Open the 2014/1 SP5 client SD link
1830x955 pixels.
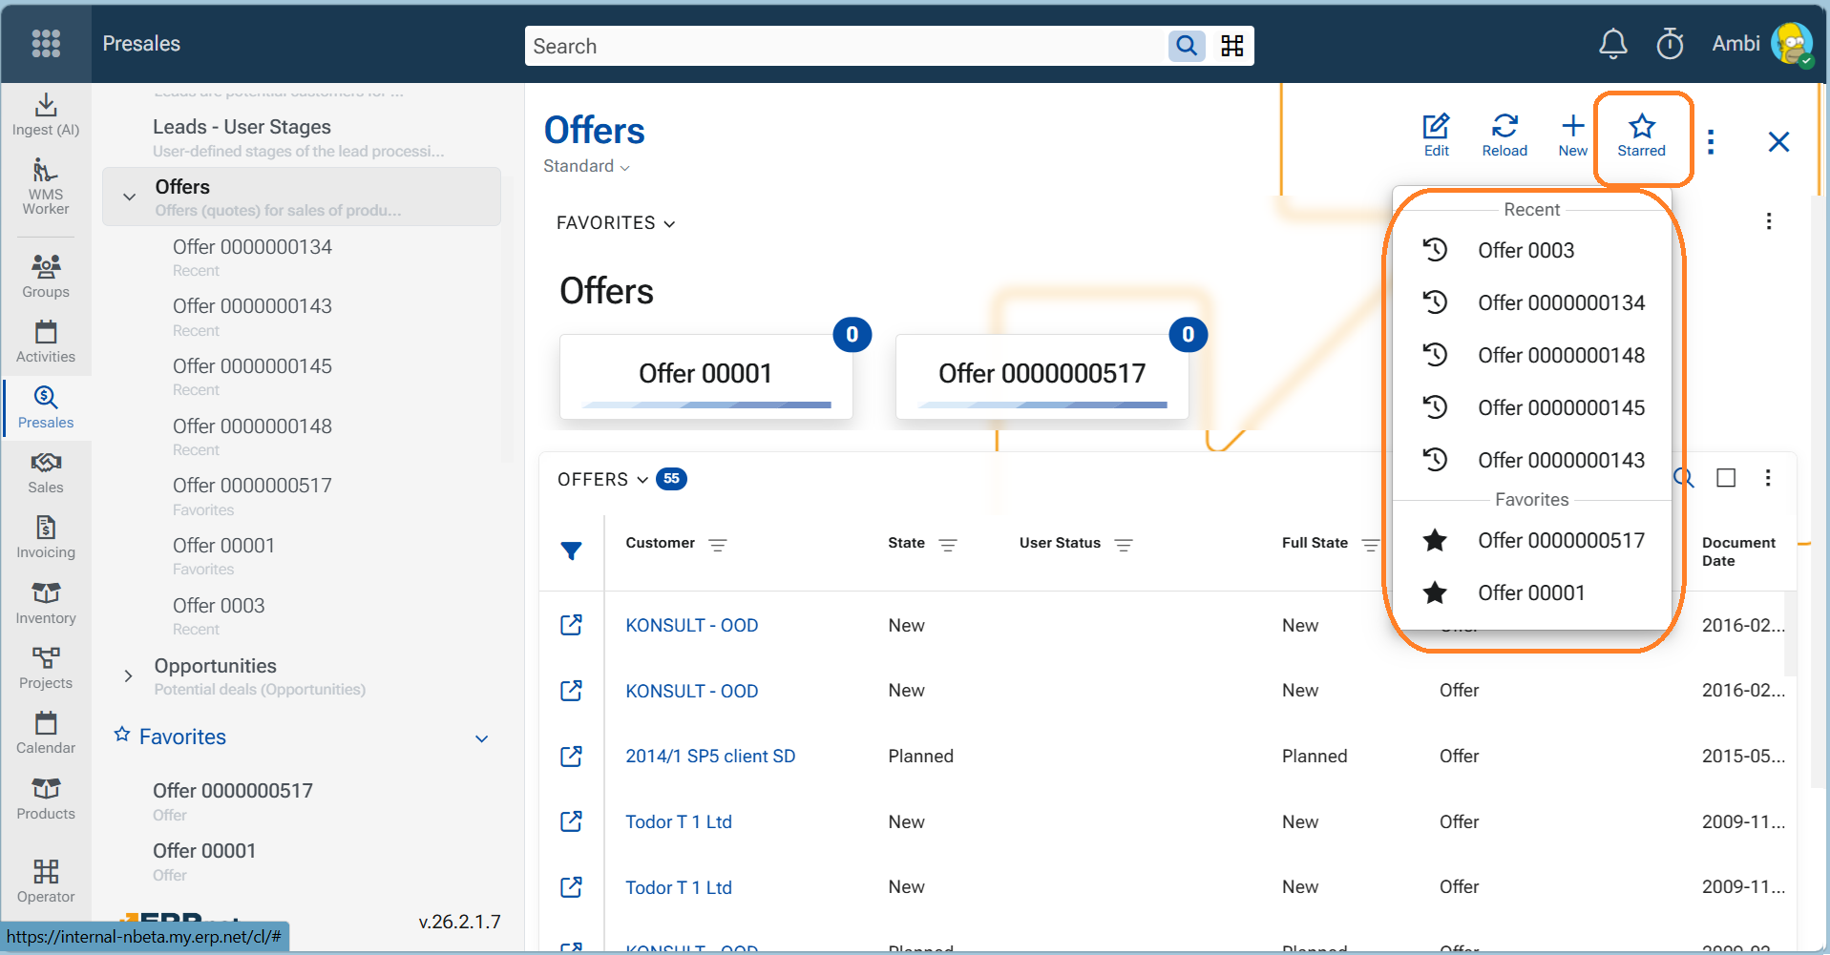click(709, 756)
